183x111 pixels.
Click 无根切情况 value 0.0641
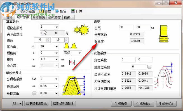(145, 81)
